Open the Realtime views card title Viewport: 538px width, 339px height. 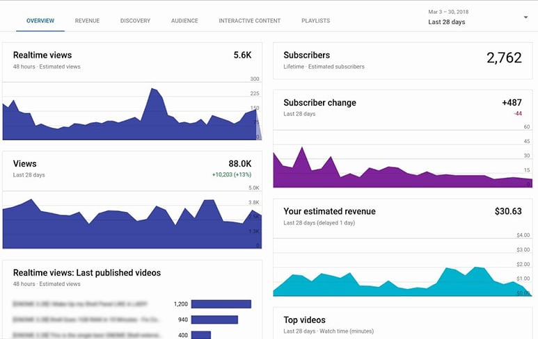42,55
